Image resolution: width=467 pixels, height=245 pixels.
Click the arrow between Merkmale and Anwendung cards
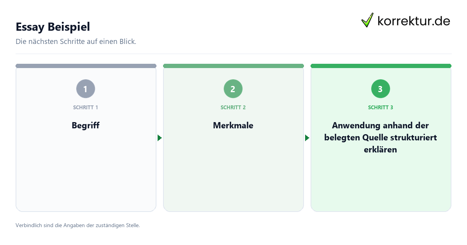[x=307, y=138]
